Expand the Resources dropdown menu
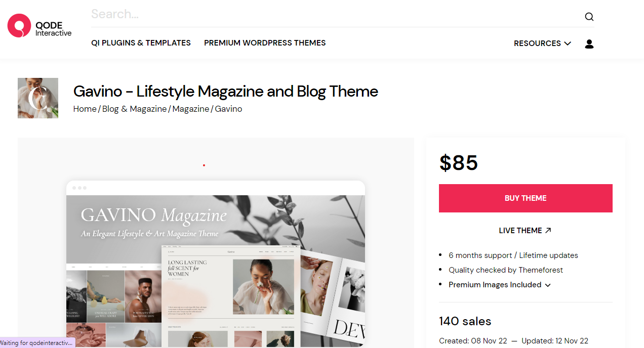This screenshot has width=644, height=348. (542, 43)
